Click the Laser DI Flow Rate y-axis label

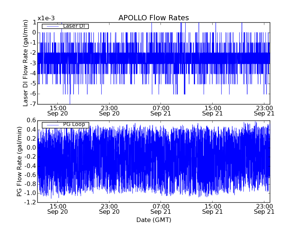click(x=25, y=63)
